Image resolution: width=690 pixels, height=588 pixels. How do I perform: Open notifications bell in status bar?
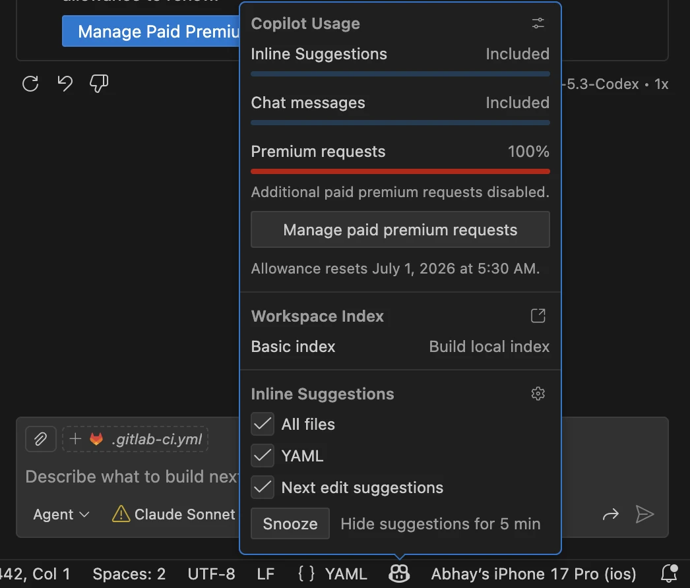pyautogui.click(x=670, y=573)
